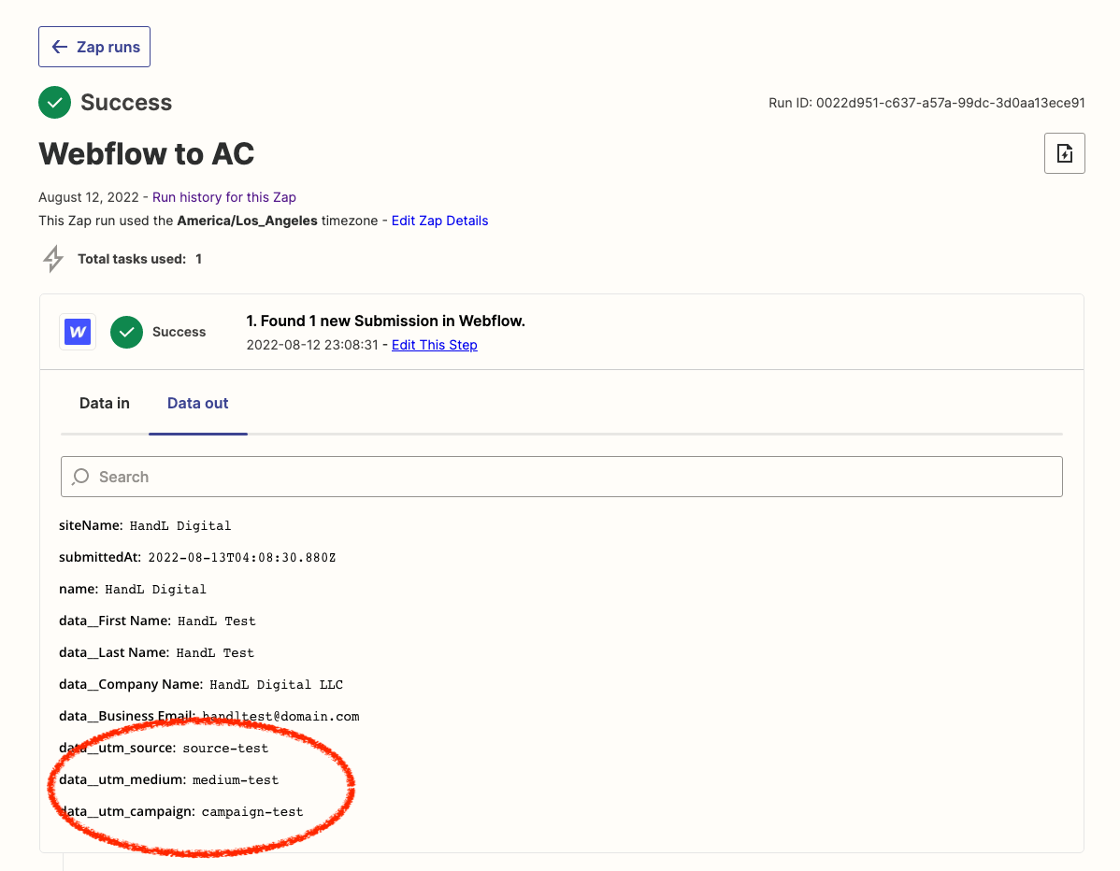Click the lightning bolt tasks icon
1120x871 pixels.
[x=53, y=259]
